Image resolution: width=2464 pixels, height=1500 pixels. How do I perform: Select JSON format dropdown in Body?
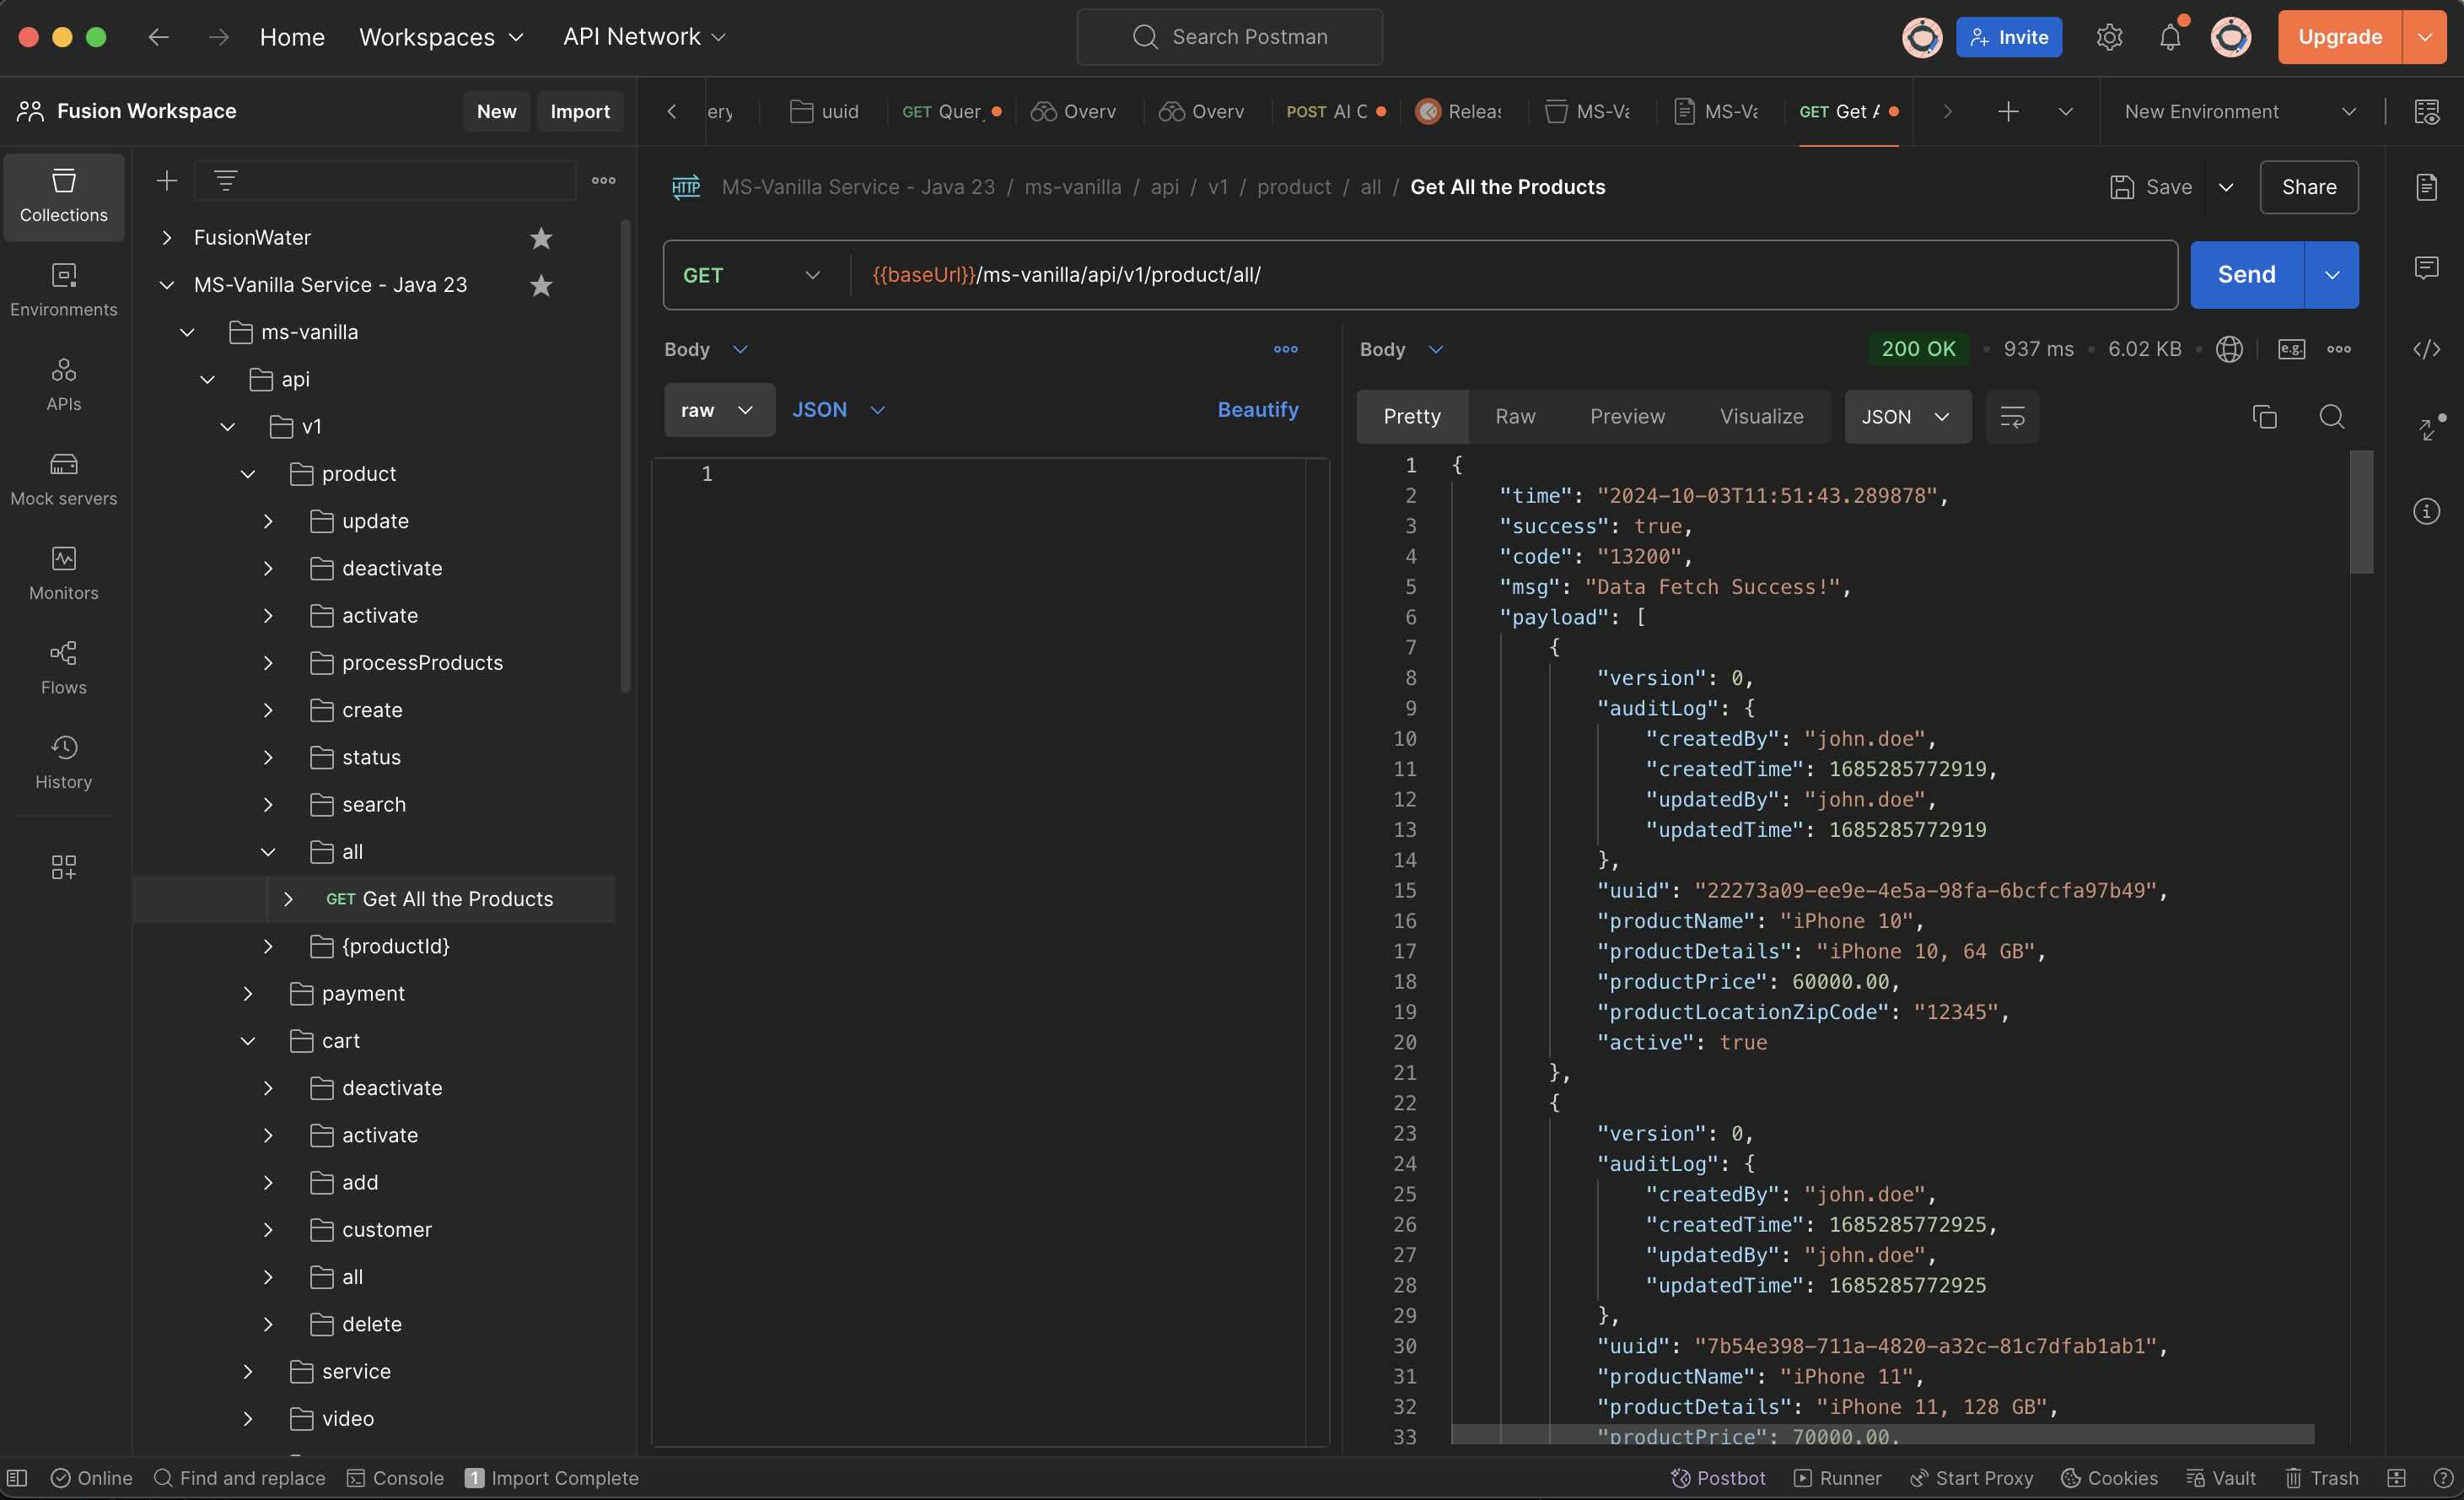point(840,408)
